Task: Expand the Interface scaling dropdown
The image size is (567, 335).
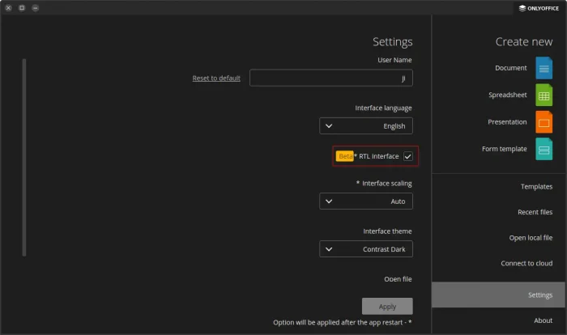Action: 366,201
